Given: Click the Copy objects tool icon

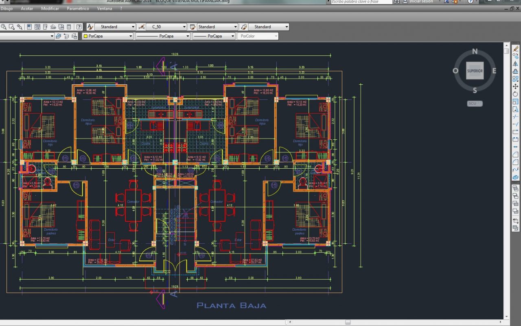Looking at the screenshot, I should (516, 56).
